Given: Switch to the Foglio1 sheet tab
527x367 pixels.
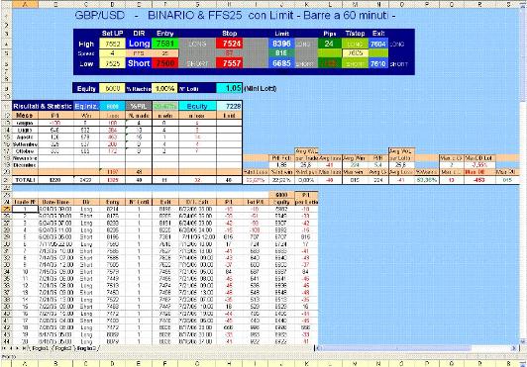Looking at the screenshot, I should pyautogui.click(x=41, y=348).
